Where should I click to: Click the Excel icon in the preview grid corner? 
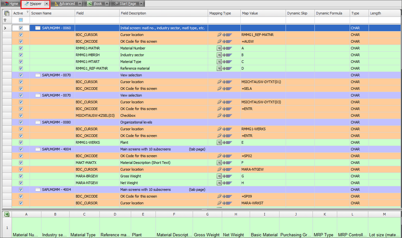(x=6, y=214)
